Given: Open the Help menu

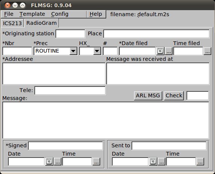Looking at the screenshot, I should 96,14.
